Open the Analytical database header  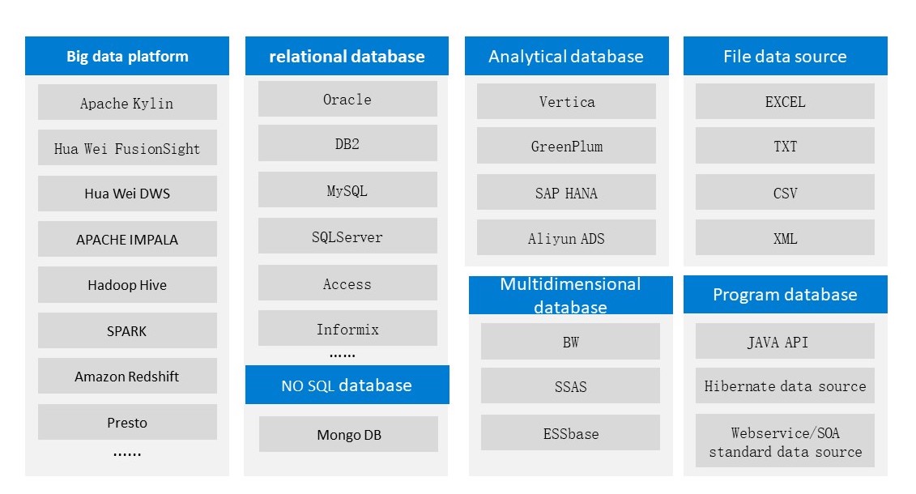[x=567, y=56]
